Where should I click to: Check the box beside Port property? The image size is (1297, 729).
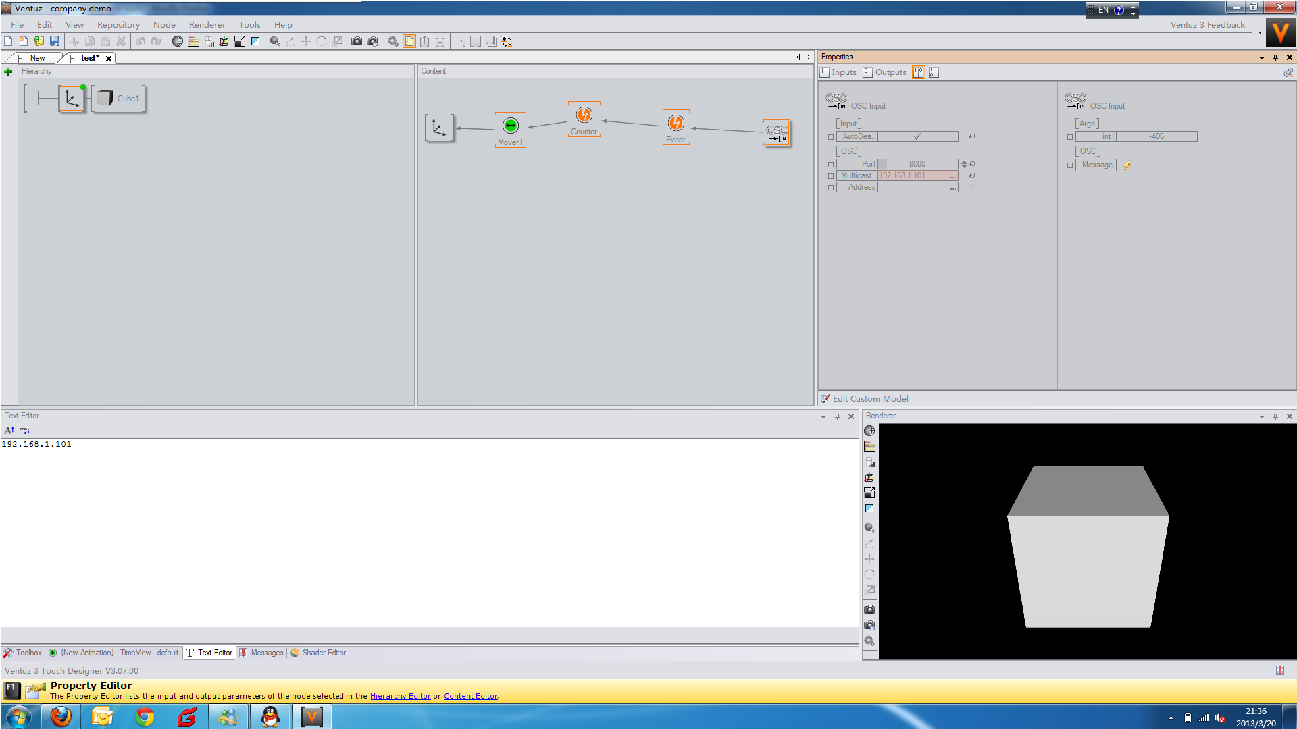click(x=831, y=165)
